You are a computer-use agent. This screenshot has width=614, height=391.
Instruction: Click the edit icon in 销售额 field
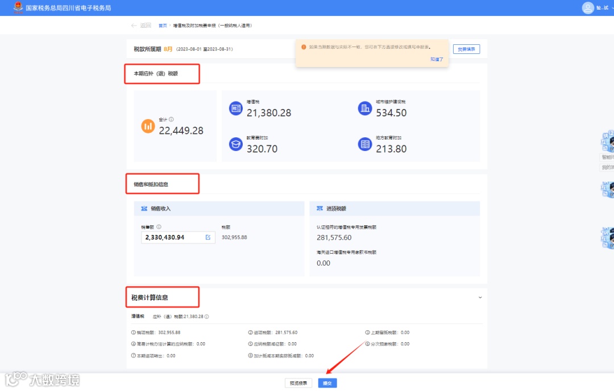tap(208, 237)
